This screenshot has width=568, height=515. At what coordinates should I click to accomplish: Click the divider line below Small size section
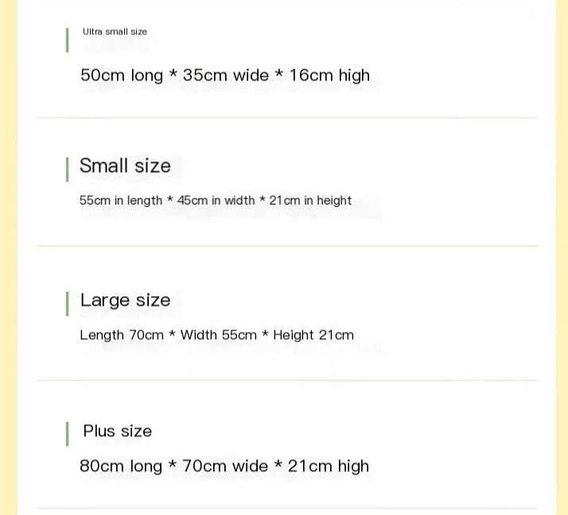pyautogui.click(x=286, y=246)
